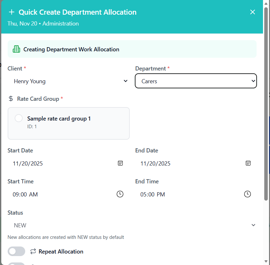Click the building icon in the banner
The height and width of the screenshot is (265, 270).
pos(16,49)
